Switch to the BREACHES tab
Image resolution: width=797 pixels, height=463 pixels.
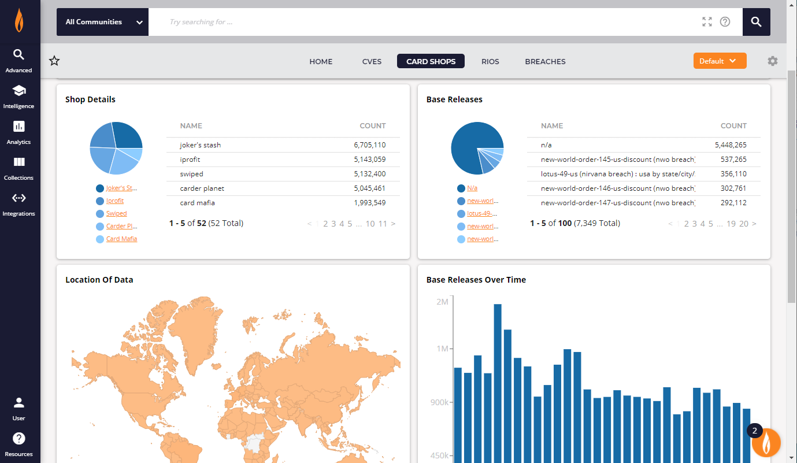pyautogui.click(x=545, y=61)
